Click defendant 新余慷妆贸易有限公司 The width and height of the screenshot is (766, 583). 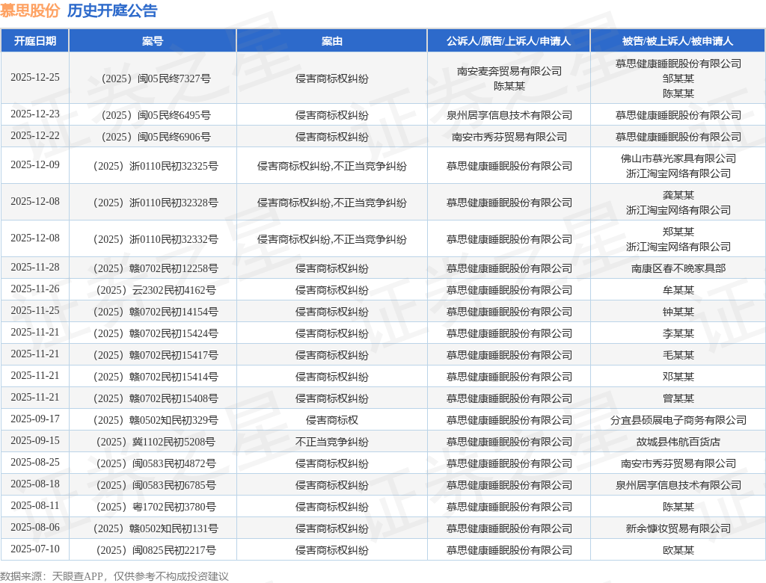coord(678,528)
